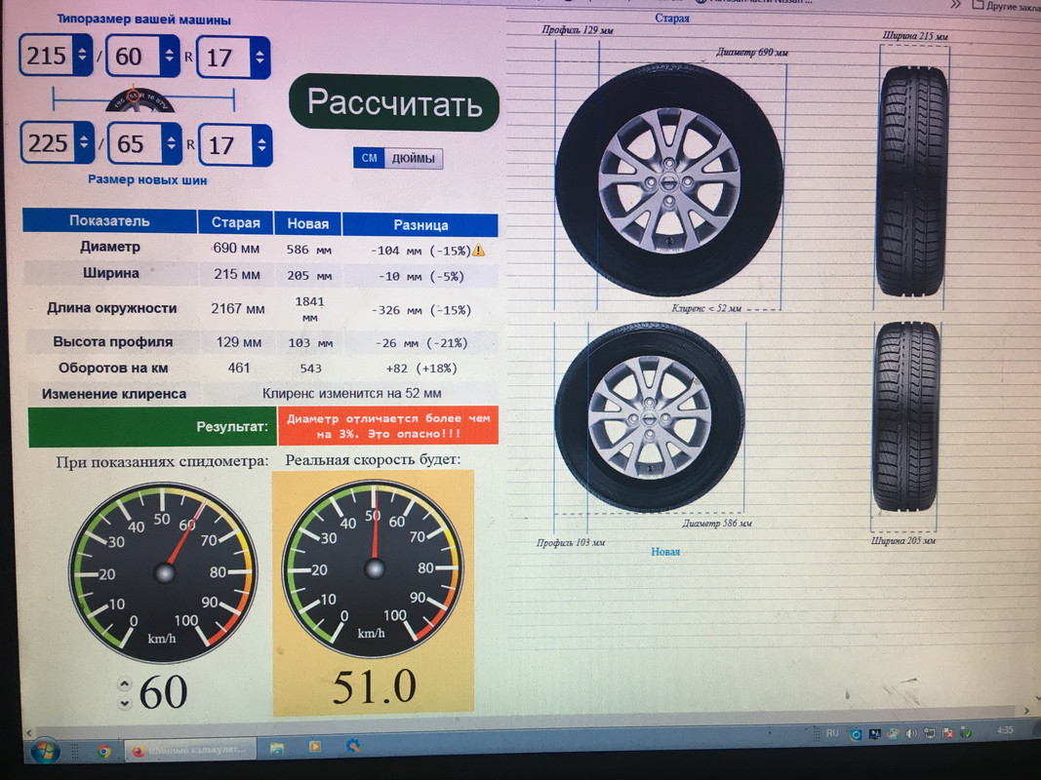Expand the bookmarks overflow chevron
1041x780 pixels.
coord(955,5)
